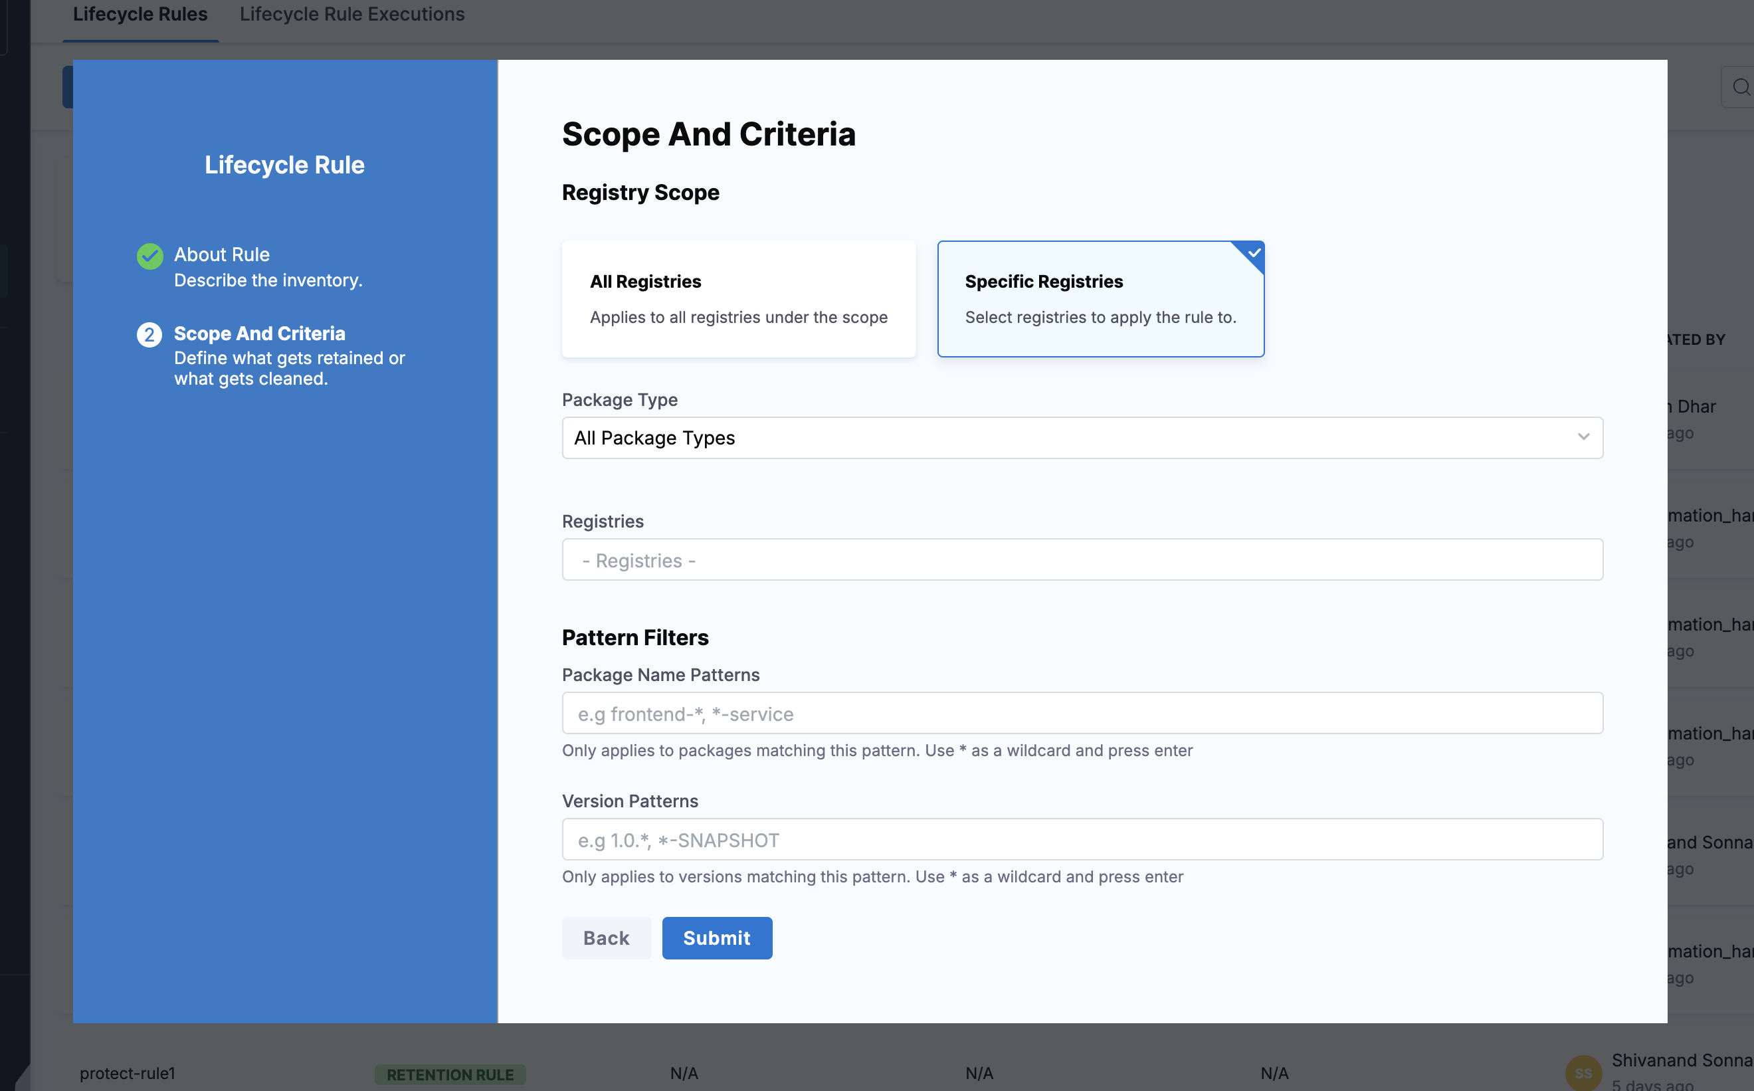Click the selected checkmark on Specific Registries
The image size is (1754, 1091).
[x=1254, y=252]
